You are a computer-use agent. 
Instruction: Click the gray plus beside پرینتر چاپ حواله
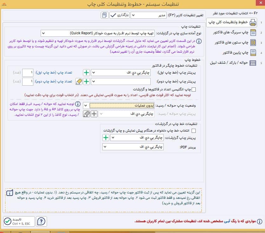(94, 114)
